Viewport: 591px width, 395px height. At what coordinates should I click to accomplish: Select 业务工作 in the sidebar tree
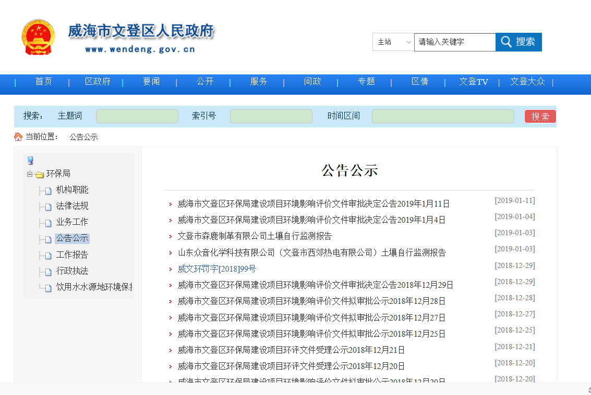click(72, 222)
